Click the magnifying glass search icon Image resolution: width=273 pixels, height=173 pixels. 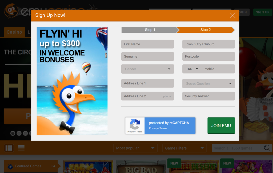click(x=267, y=148)
